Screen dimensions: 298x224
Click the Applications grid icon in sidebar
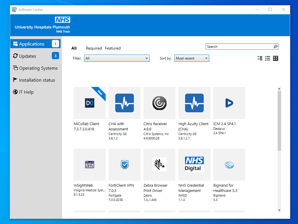(x=15, y=44)
